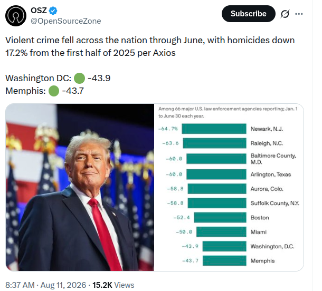Click the OSZ display name
This screenshot has height=291, width=322.
click(x=39, y=11)
